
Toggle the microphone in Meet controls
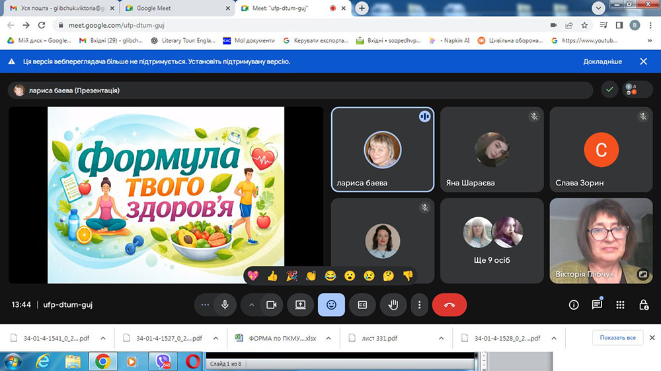(x=225, y=305)
